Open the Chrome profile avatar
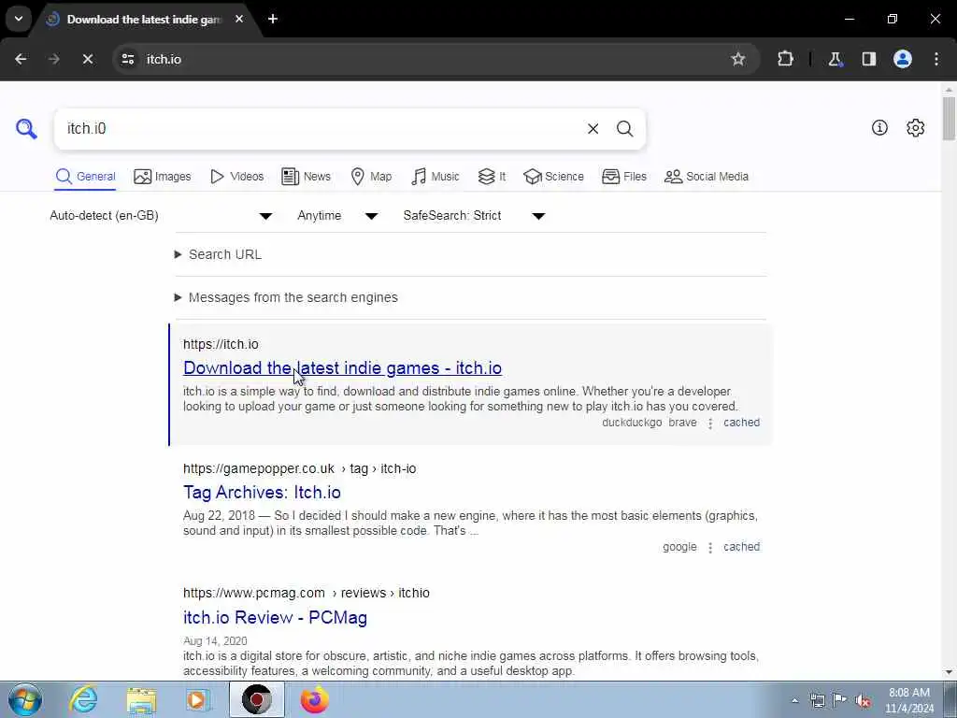 pyautogui.click(x=903, y=59)
